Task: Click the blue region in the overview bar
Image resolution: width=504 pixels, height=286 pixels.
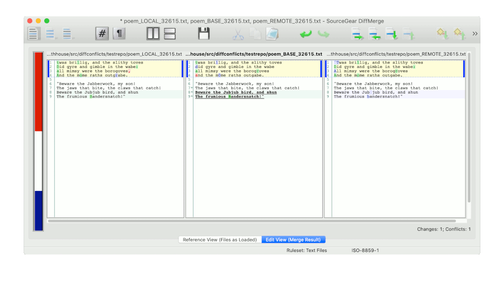Action: tap(38, 211)
